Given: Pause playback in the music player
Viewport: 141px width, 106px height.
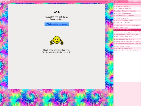Looking at the screenshot, I should tap(5, 1).
